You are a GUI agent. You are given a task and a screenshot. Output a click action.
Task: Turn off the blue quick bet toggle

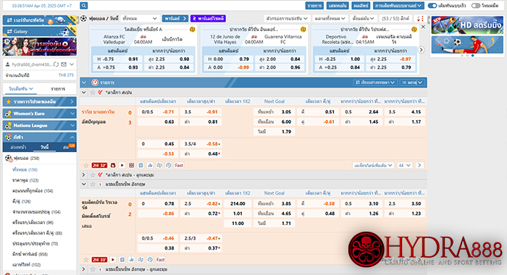(432, 6)
